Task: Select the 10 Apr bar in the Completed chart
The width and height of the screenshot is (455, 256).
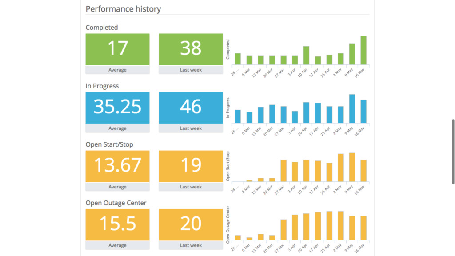Action: 306,56
